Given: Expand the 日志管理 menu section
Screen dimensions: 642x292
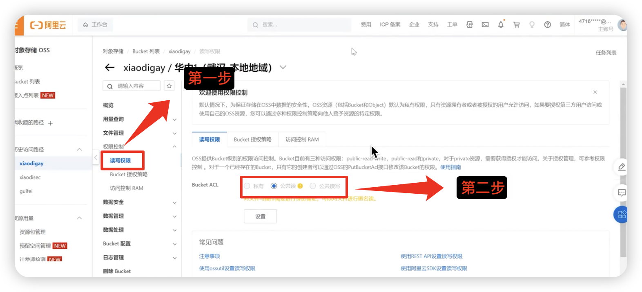Looking at the screenshot, I should point(174,258).
